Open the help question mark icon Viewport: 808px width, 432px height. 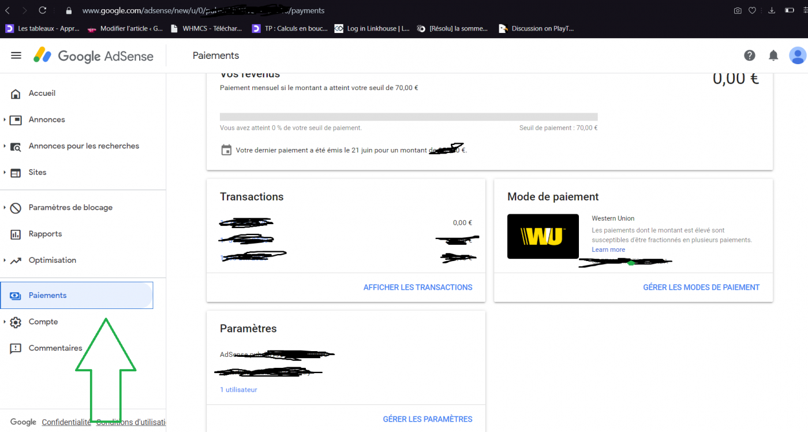(750, 55)
